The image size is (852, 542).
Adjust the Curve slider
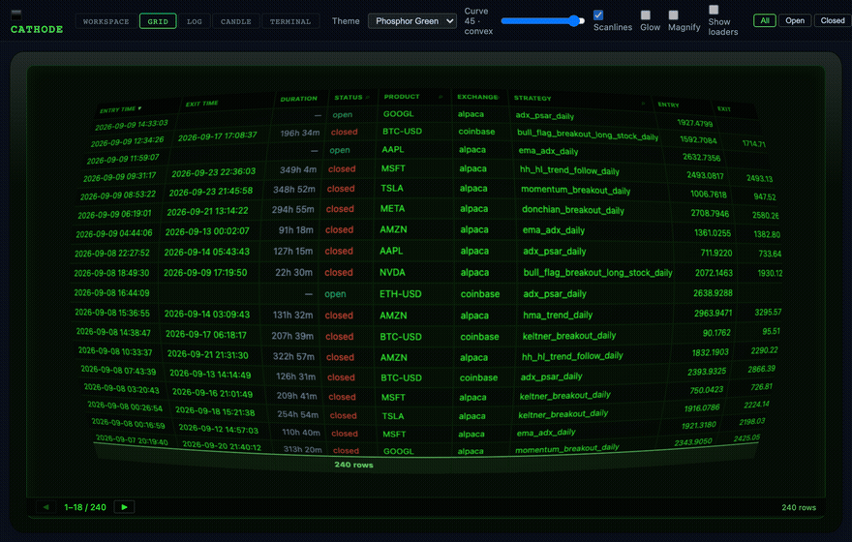click(x=543, y=20)
